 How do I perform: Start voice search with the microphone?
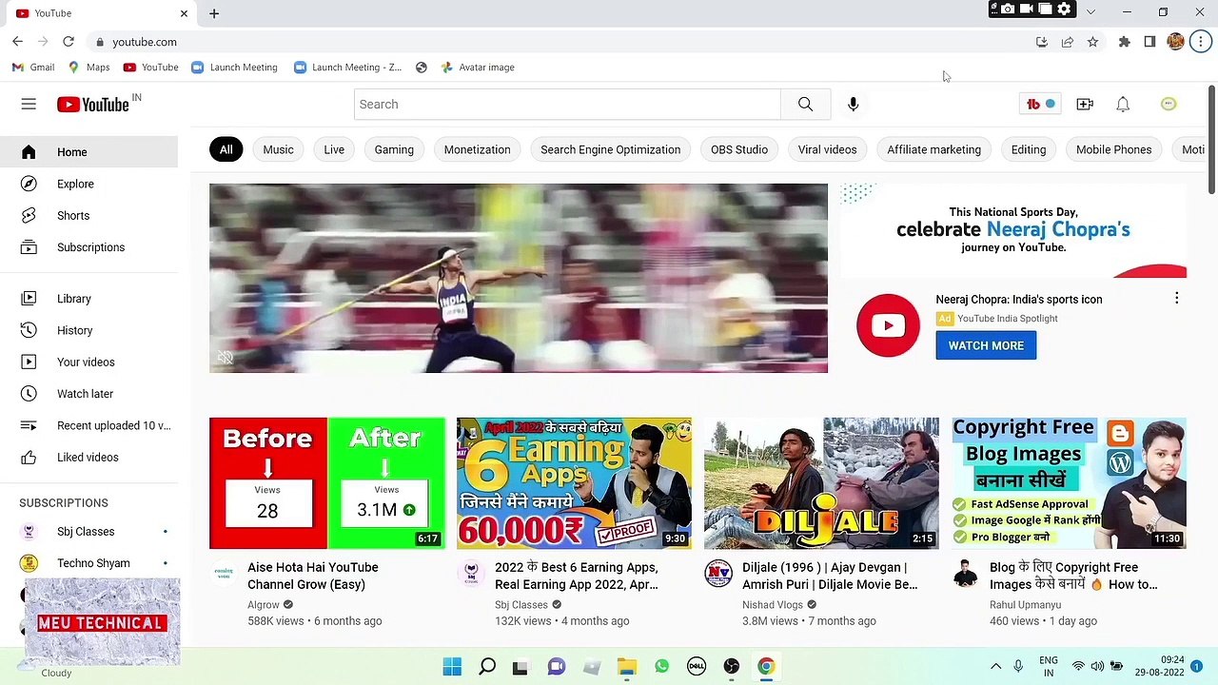pyautogui.click(x=853, y=104)
